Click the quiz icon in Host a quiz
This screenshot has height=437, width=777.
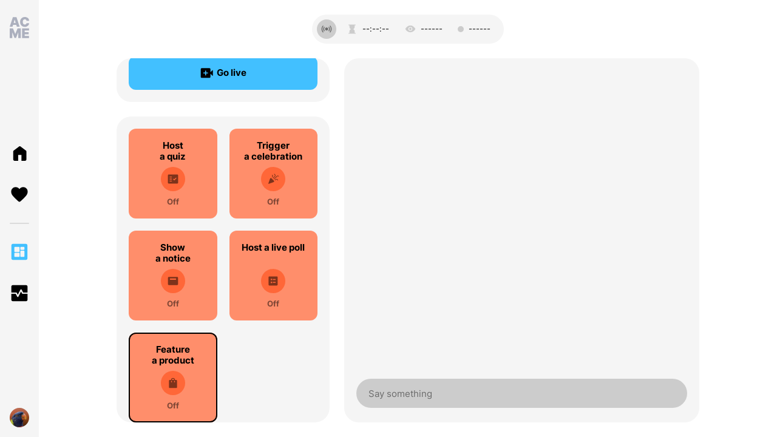(x=173, y=179)
